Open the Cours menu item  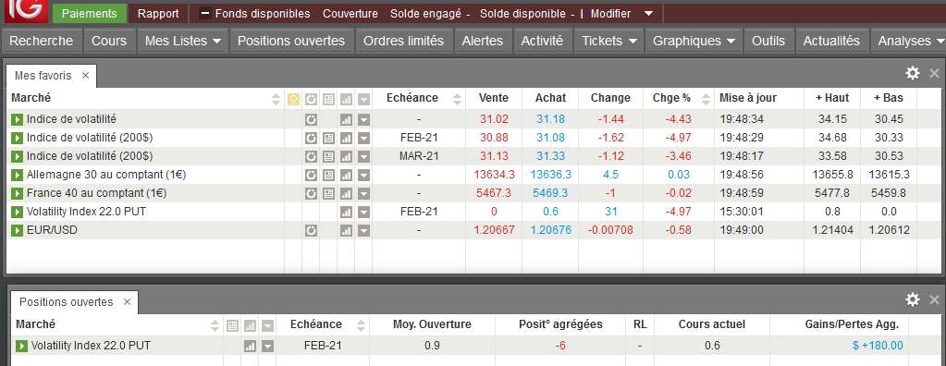(x=109, y=41)
